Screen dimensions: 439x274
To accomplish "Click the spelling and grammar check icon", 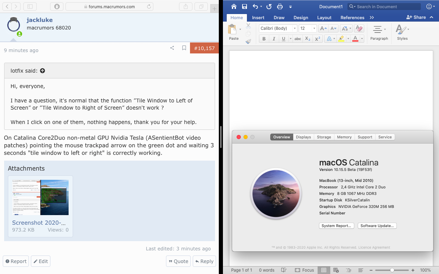I will 284,270.
